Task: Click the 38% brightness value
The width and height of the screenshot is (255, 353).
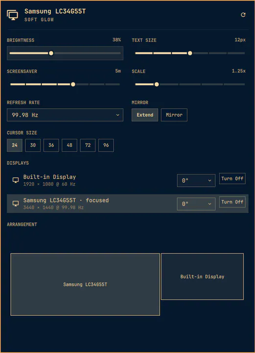Action: pyautogui.click(x=116, y=40)
